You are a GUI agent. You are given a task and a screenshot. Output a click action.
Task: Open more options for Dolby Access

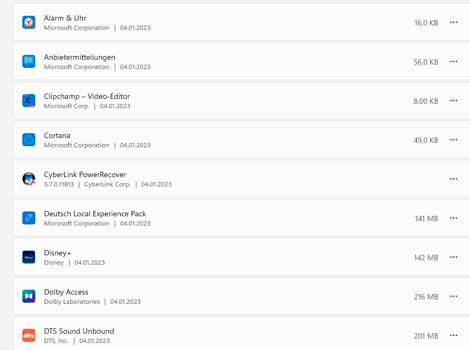pyautogui.click(x=454, y=296)
